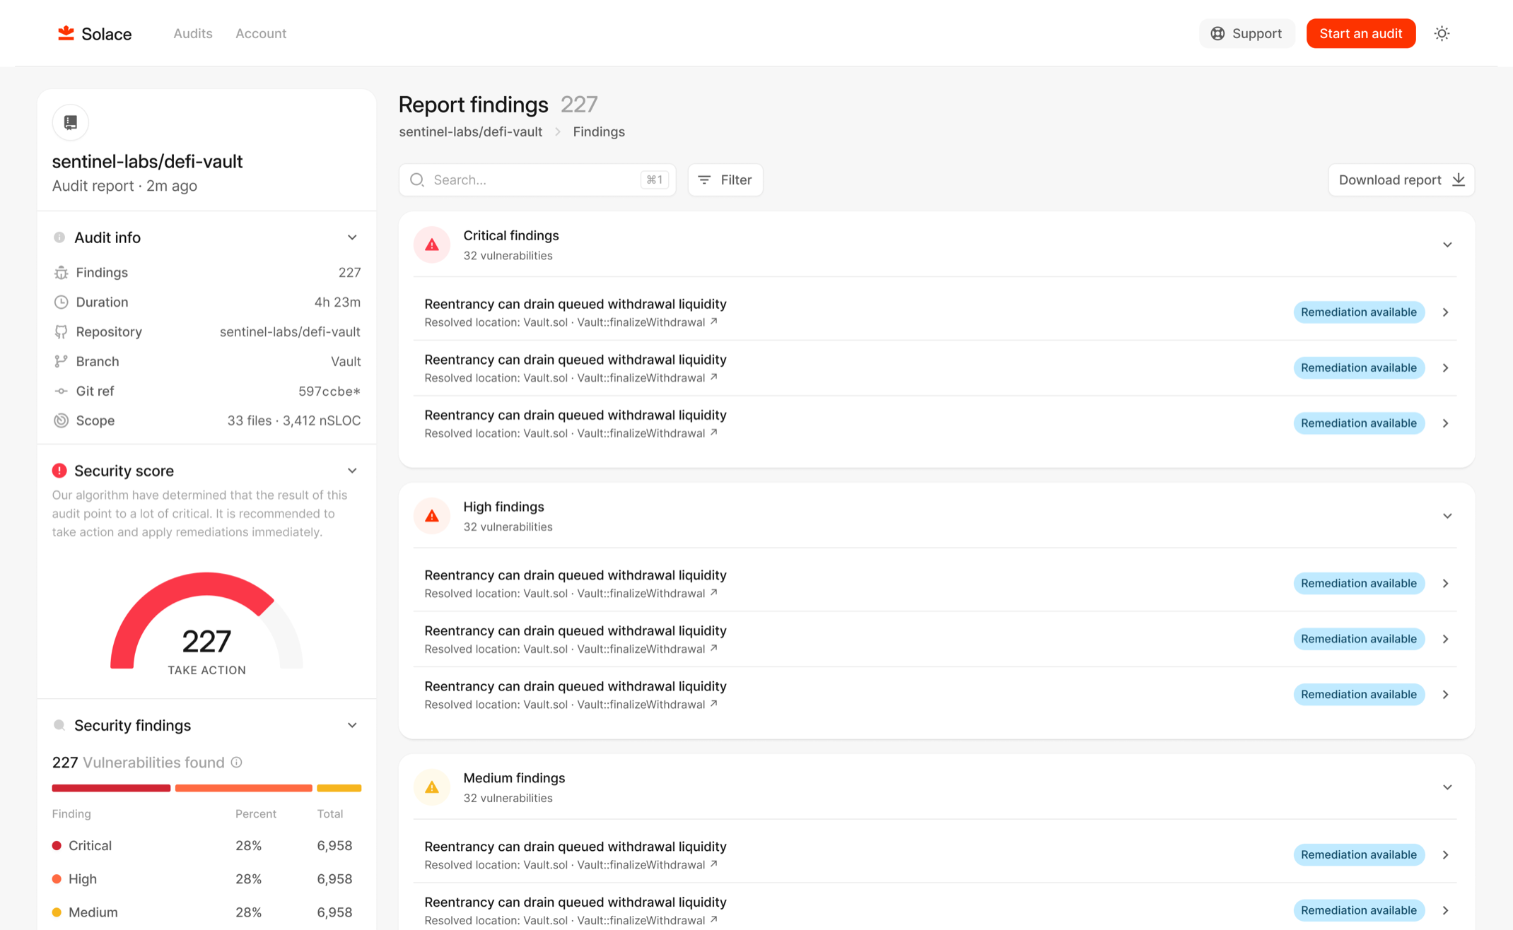The image size is (1513, 930).
Task: Click the target icon next to Scope
Action: coord(62,420)
